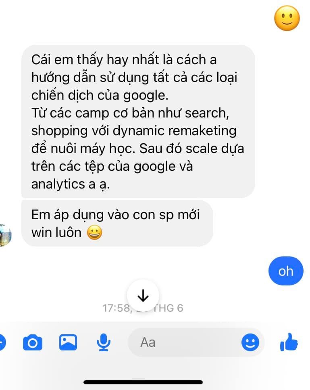
Task: Tap the "shopping với dynamic remaketing" line
Action: pyautogui.click(x=134, y=131)
